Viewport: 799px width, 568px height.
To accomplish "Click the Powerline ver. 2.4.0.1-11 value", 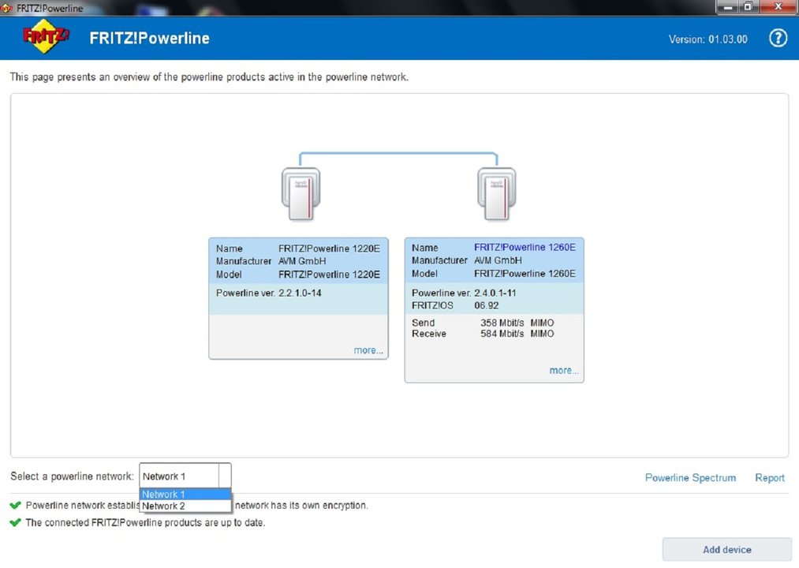I will [x=495, y=293].
